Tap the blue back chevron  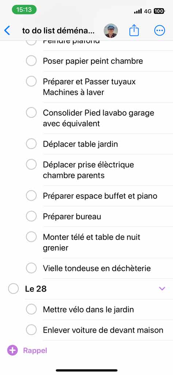(x=7, y=31)
